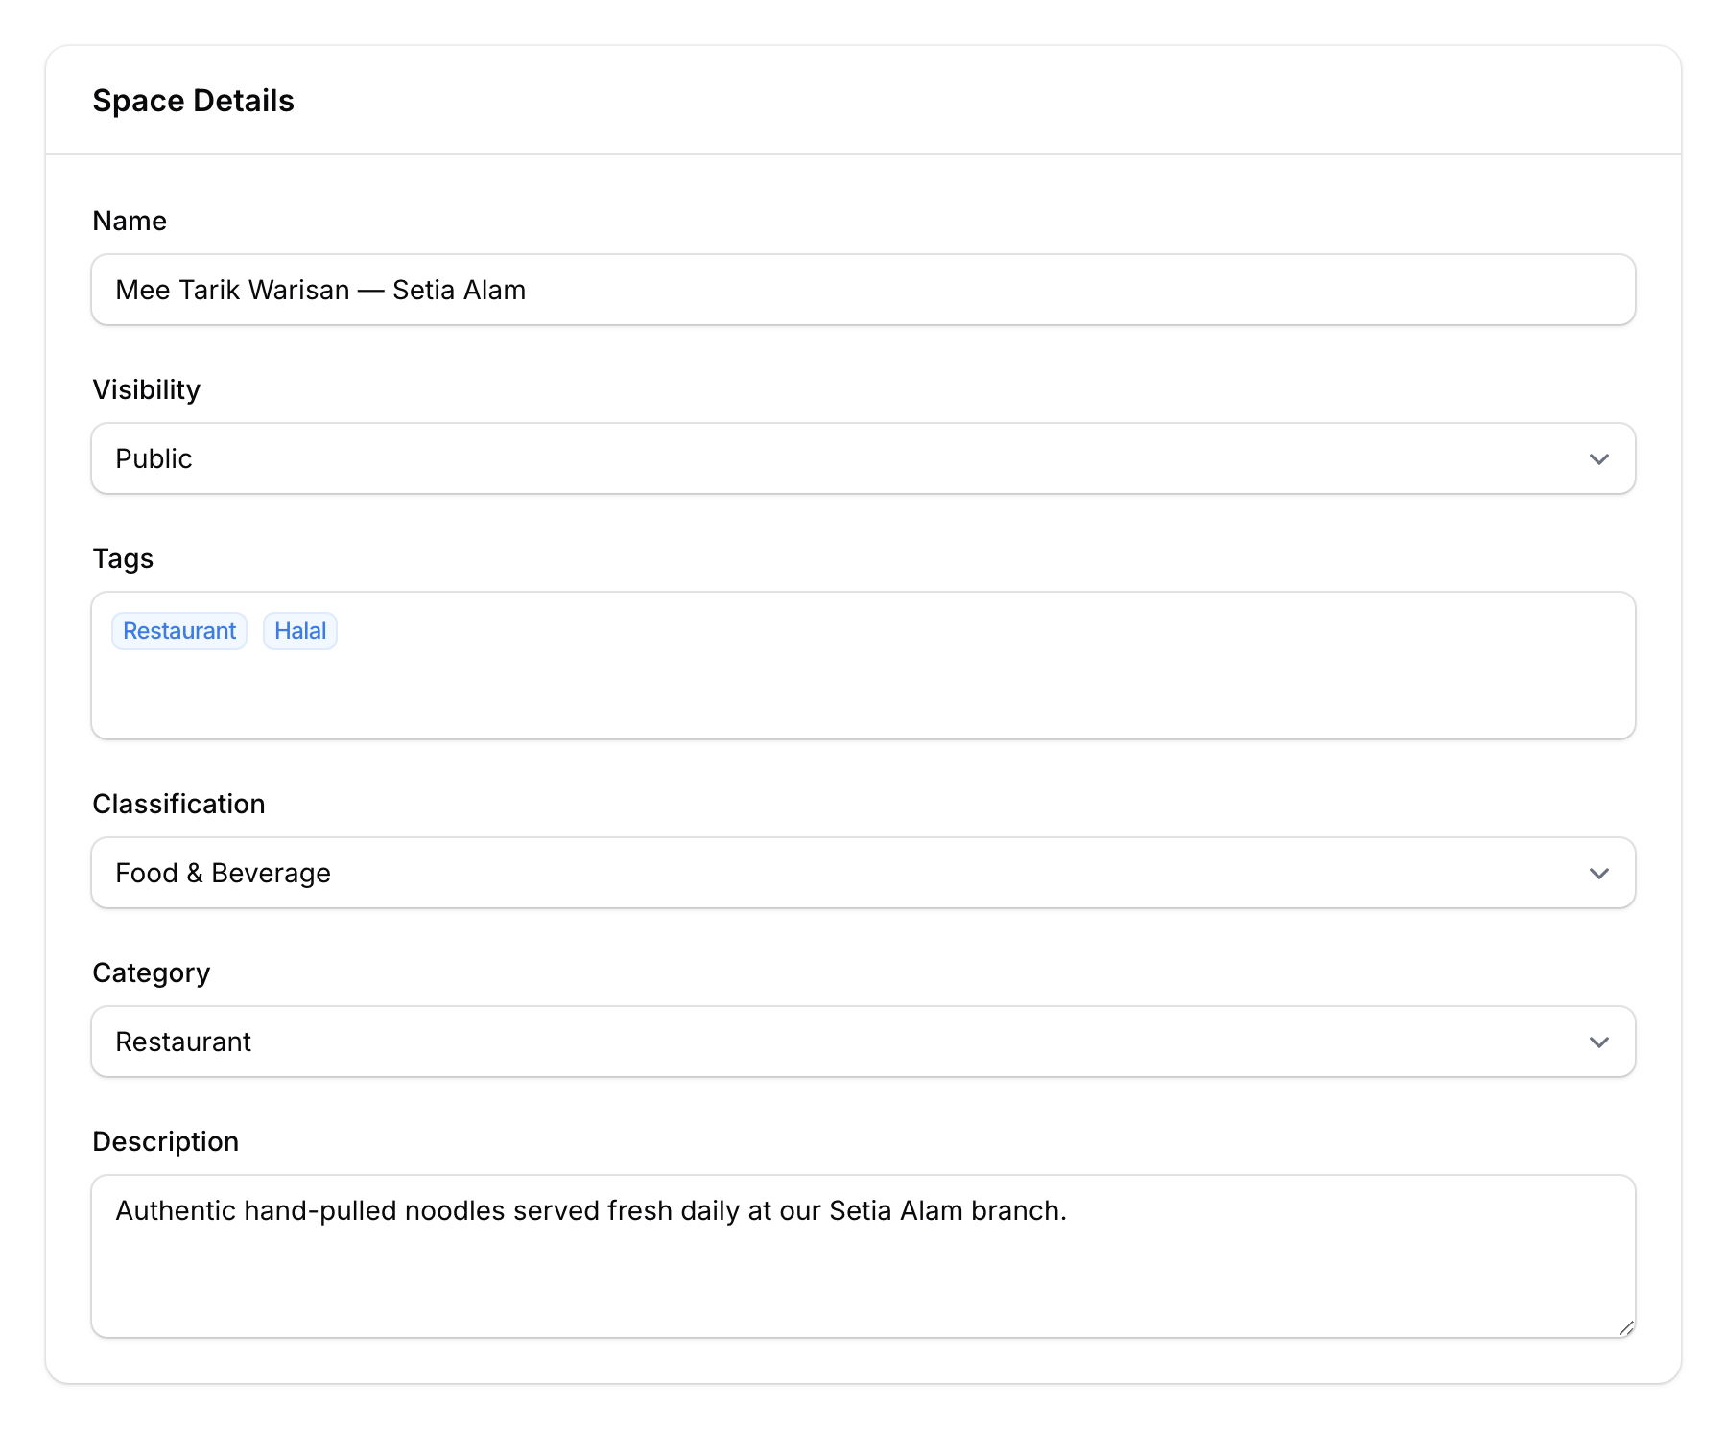The width and height of the screenshot is (1727, 1429).
Task: Click the Food & Beverage classification value
Action: click(223, 873)
